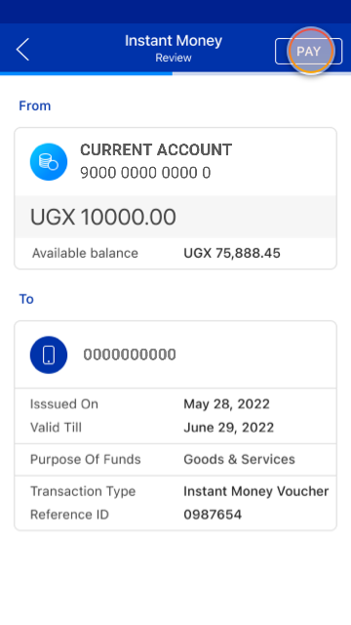Image resolution: width=351 pixels, height=625 pixels.
Task: Click the To section label
Action: click(26, 299)
